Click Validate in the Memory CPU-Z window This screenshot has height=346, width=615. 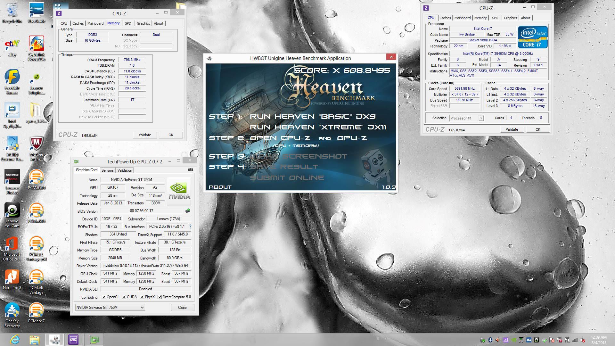click(x=145, y=135)
